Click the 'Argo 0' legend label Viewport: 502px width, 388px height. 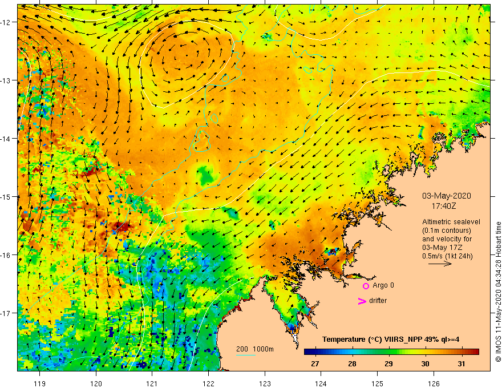pos(383,285)
